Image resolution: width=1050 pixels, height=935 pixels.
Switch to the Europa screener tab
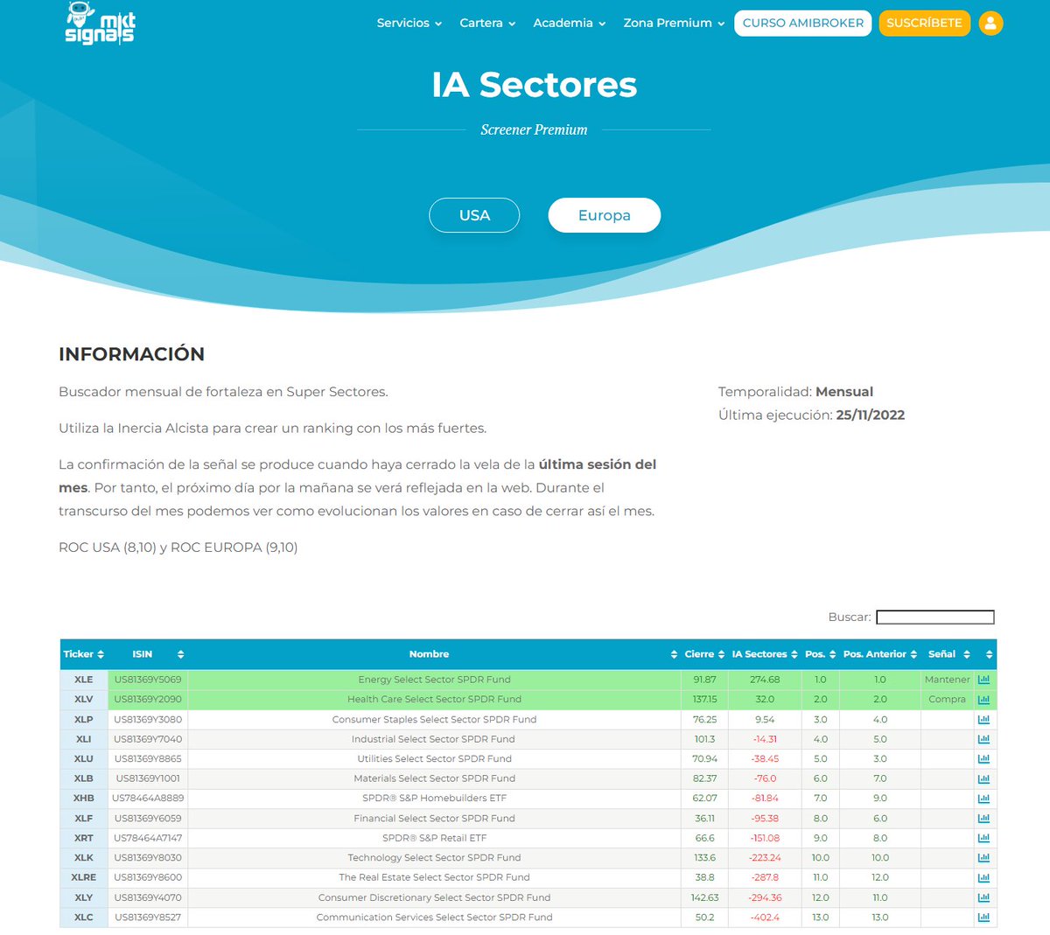click(x=604, y=215)
